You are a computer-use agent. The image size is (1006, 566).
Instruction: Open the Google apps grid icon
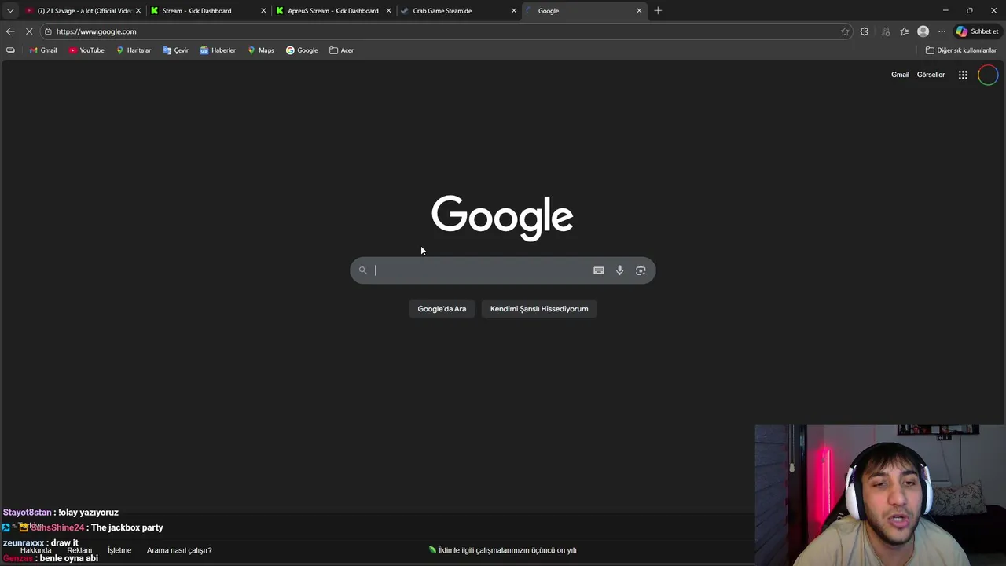coord(963,75)
